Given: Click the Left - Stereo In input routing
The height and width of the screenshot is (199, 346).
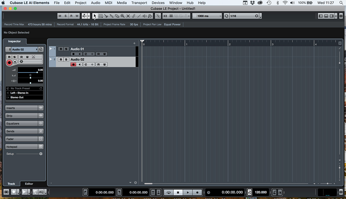Looking at the screenshot, I should click(25, 93).
